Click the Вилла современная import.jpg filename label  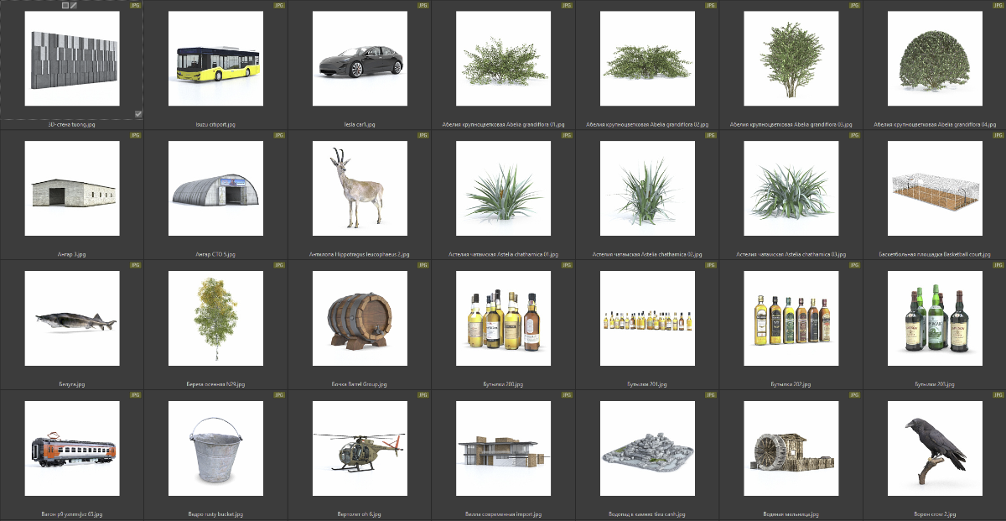tap(503, 514)
